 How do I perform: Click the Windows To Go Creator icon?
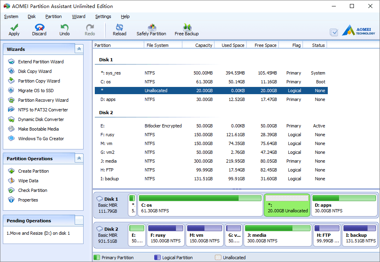[11, 139]
